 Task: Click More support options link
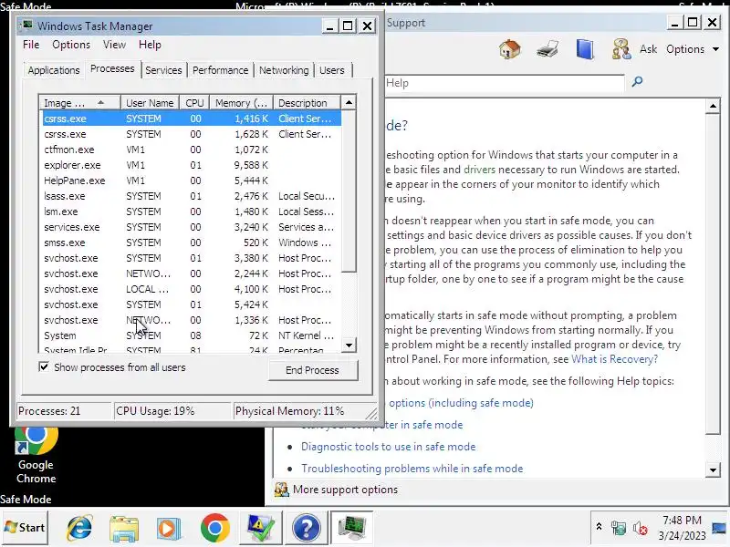(x=346, y=490)
